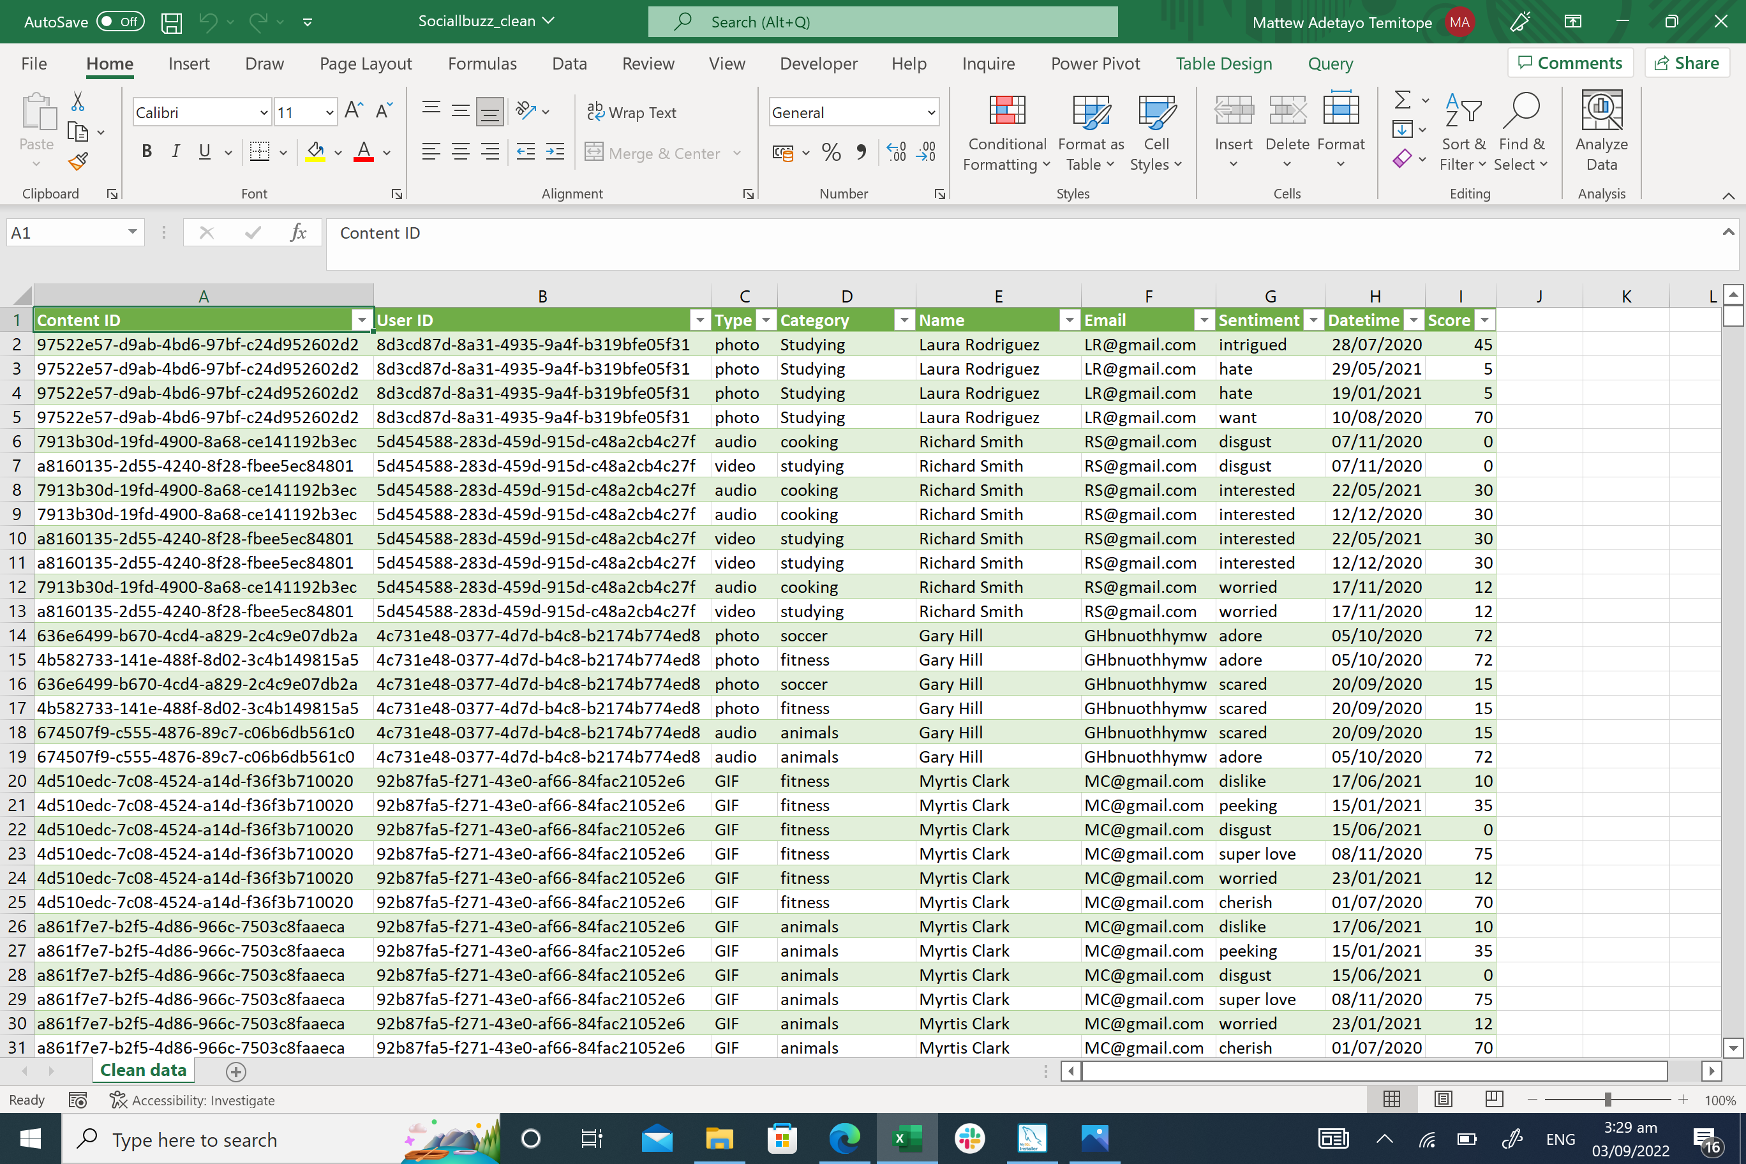Toggle Bottom Align button

[x=490, y=112]
